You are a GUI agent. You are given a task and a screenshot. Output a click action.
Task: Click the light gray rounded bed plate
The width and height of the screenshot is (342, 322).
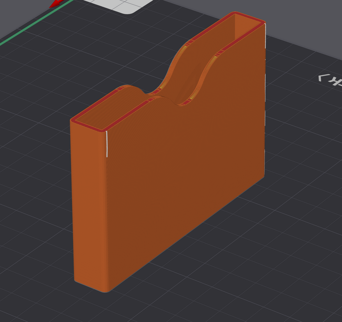tap(119, 6)
